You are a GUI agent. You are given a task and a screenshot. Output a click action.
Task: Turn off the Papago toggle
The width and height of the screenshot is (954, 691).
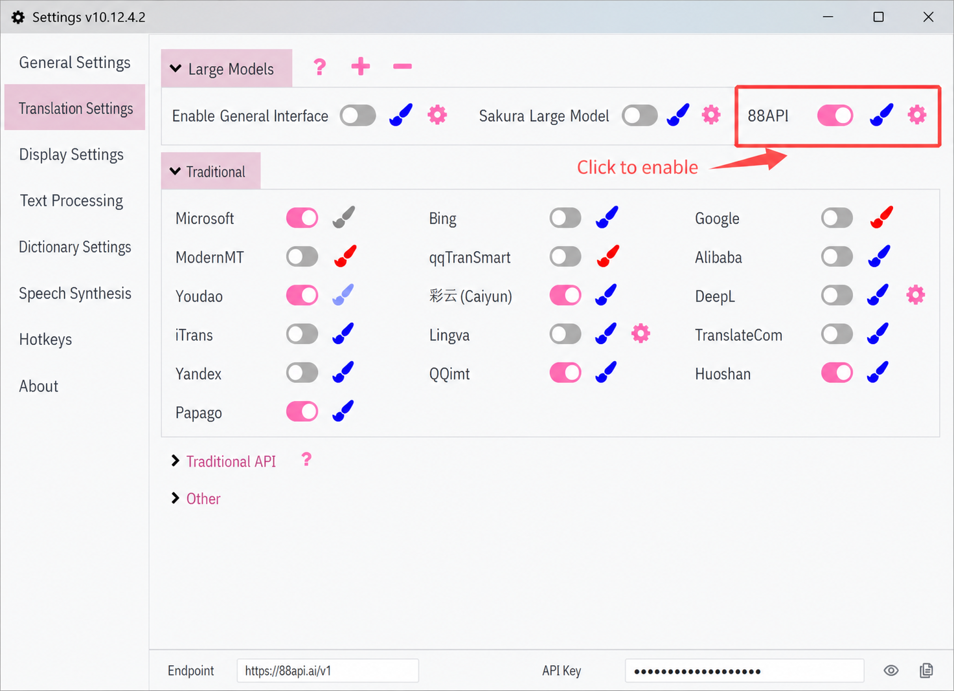[x=302, y=411]
